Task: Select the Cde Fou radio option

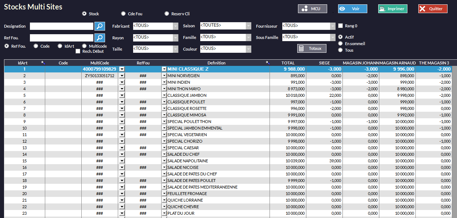Action: pos(123,14)
